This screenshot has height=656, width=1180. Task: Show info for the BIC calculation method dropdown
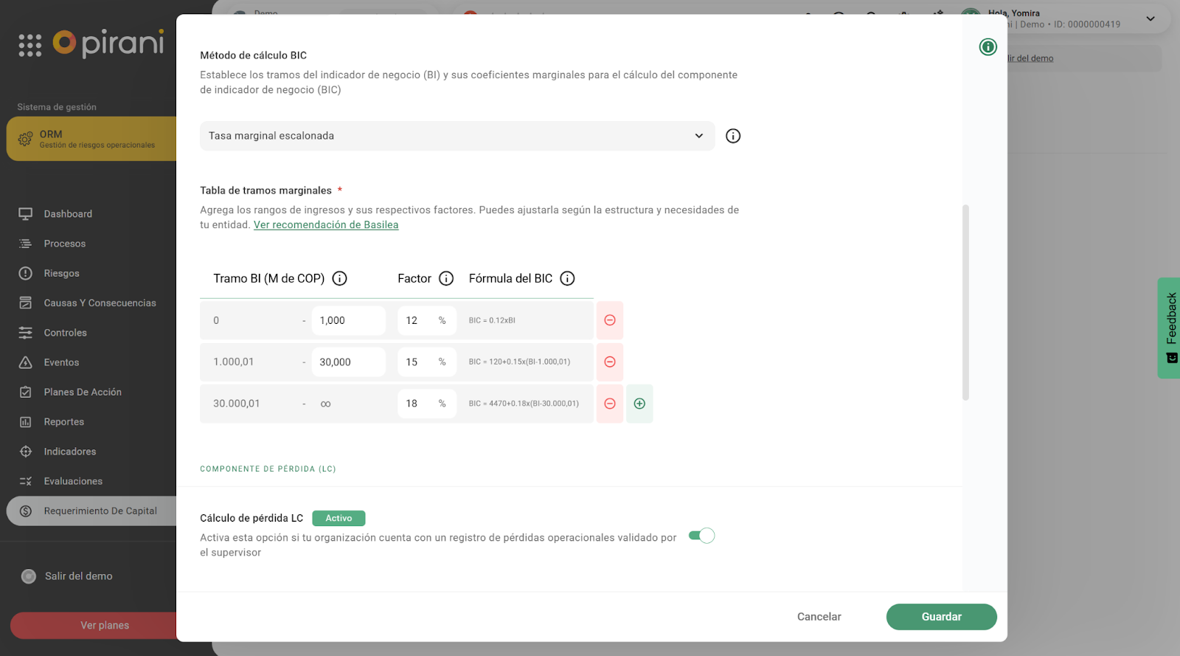pos(733,136)
